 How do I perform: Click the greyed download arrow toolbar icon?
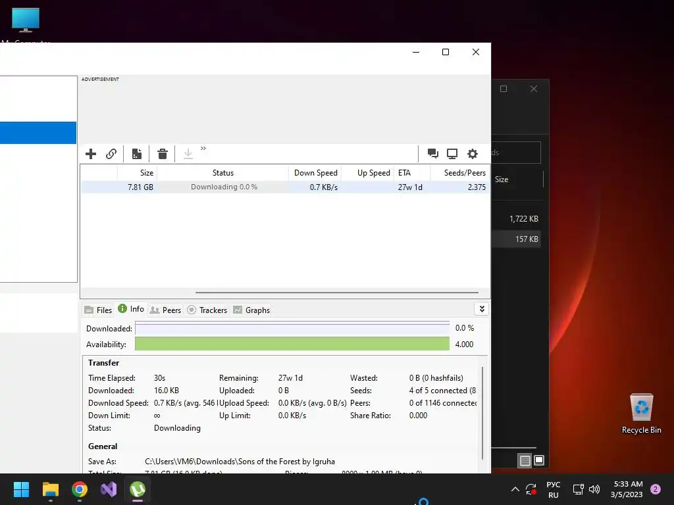188,154
